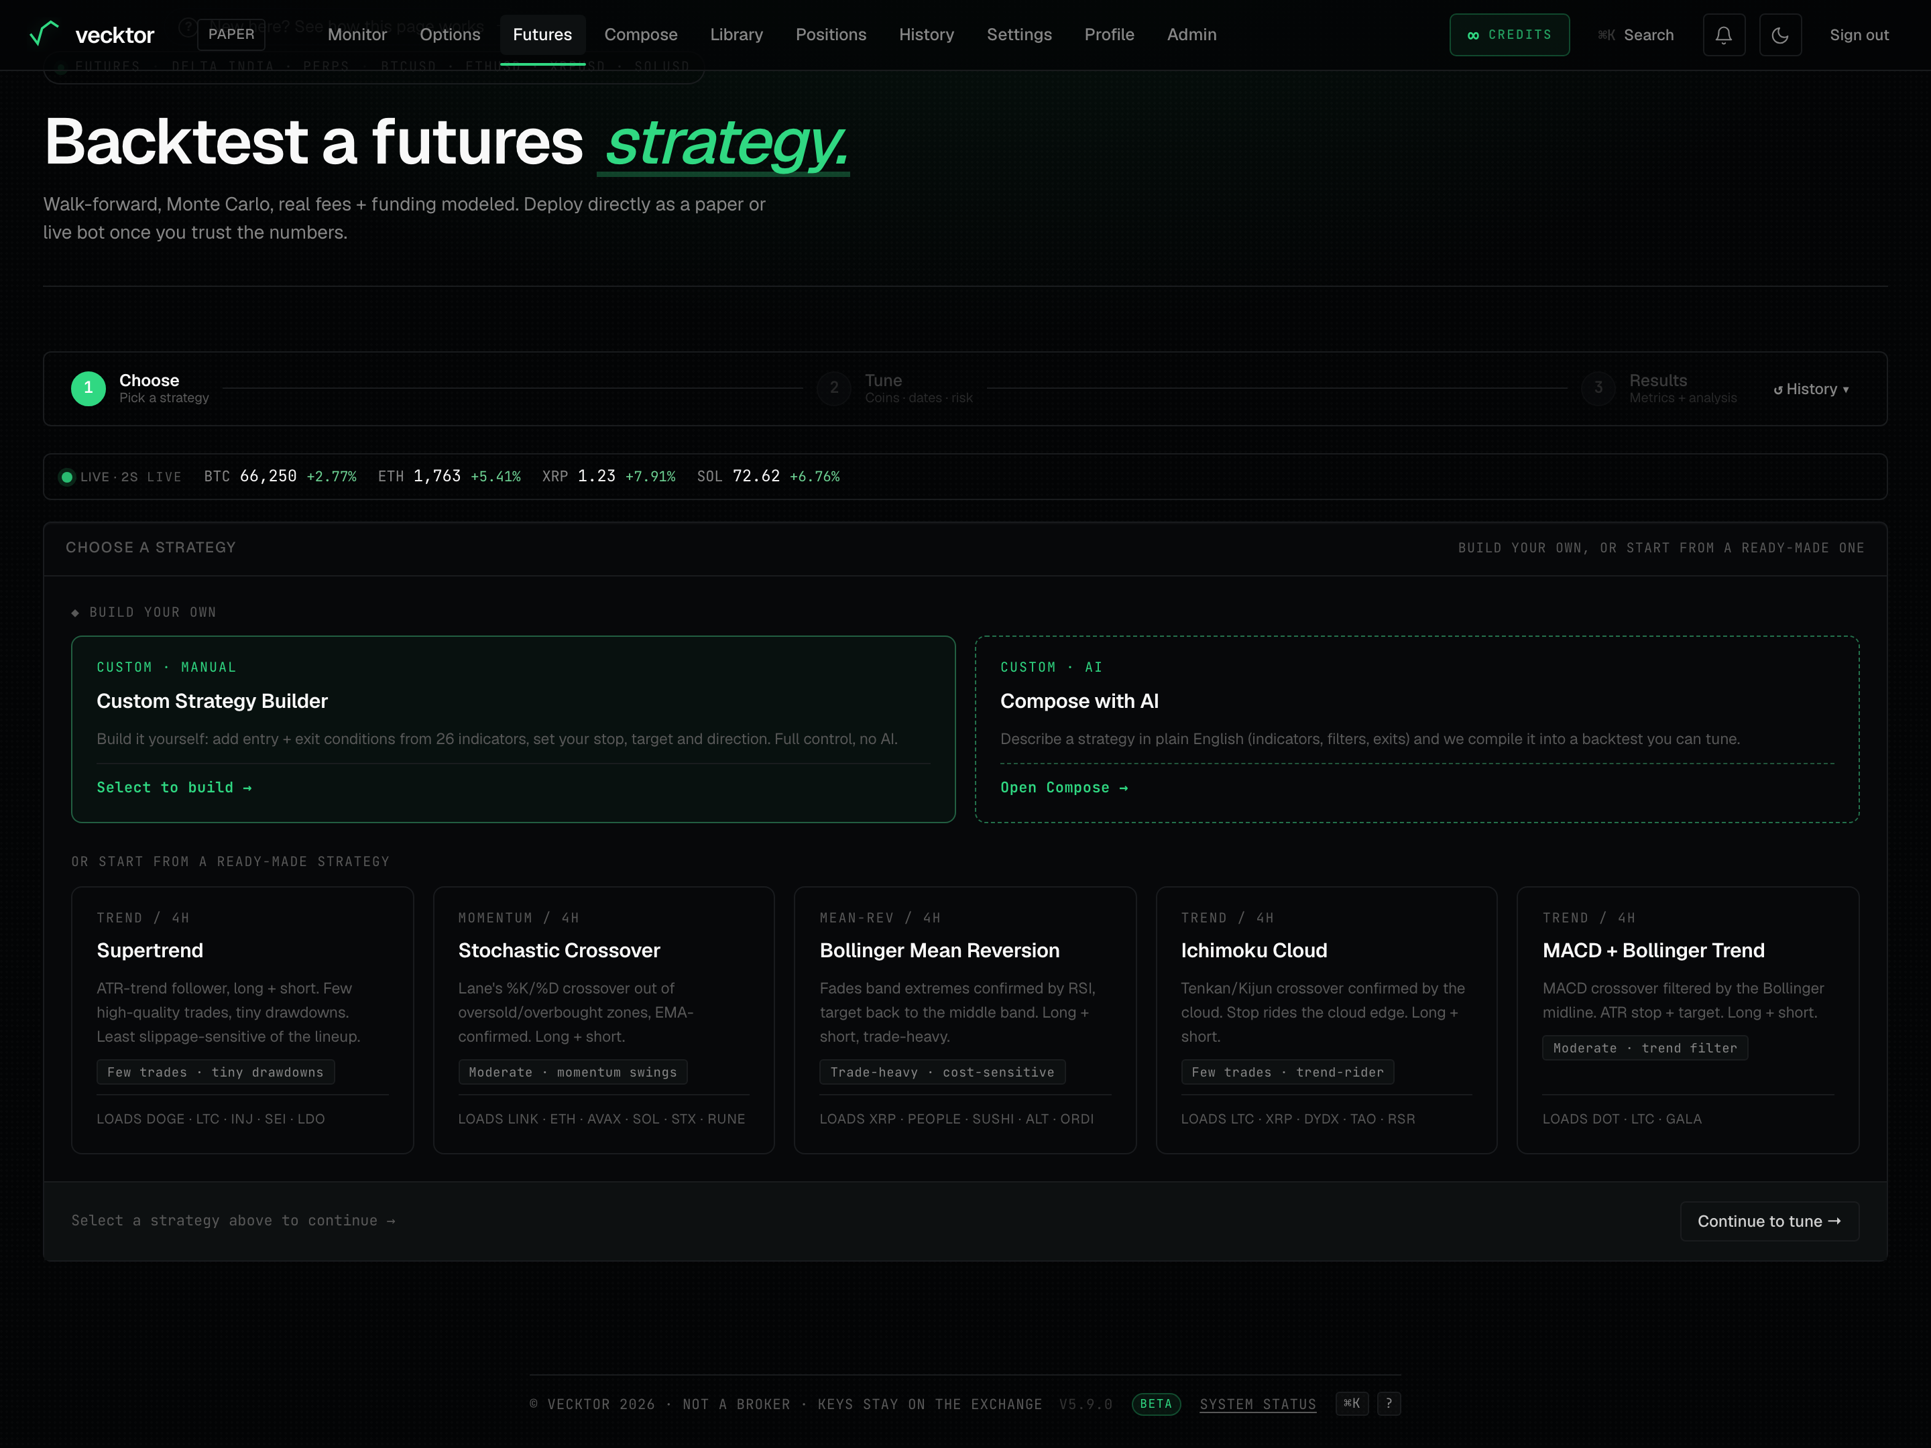Screen dimensions: 1931x1448
Task: Click LOADS DOT LTC GALA text
Action: [1622, 1119]
